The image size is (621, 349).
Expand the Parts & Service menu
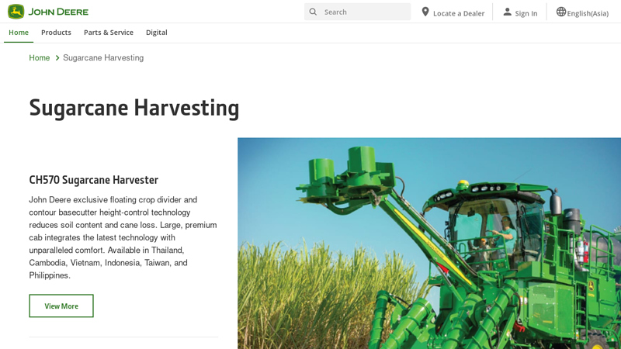(x=109, y=33)
